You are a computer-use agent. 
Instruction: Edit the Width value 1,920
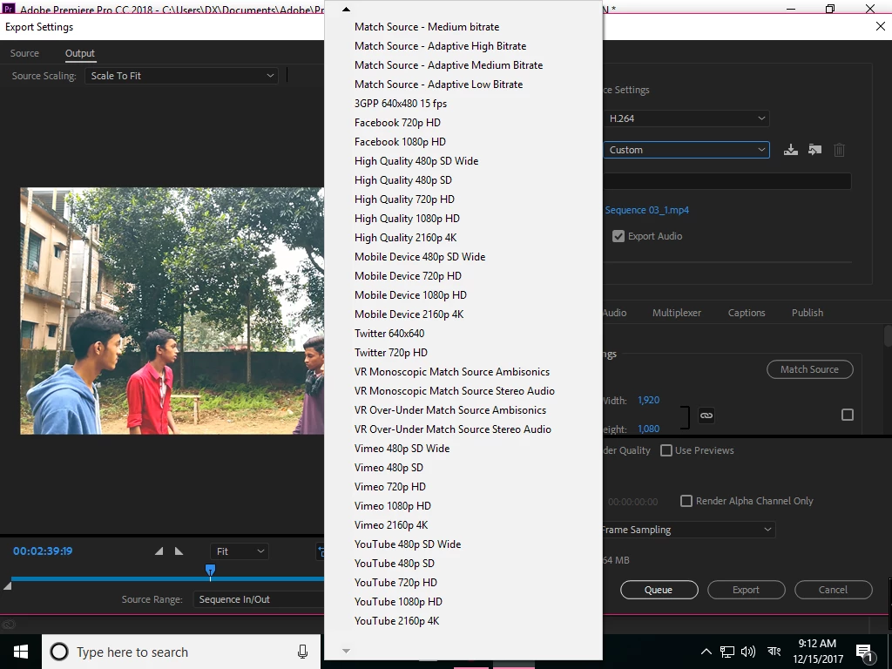coord(648,401)
